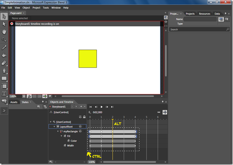
Task: Switch to the Resources tab
Action: 204,14
